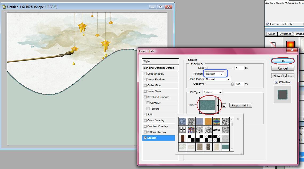
Task: Switch to the Swatches tab
Action: point(285,34)
